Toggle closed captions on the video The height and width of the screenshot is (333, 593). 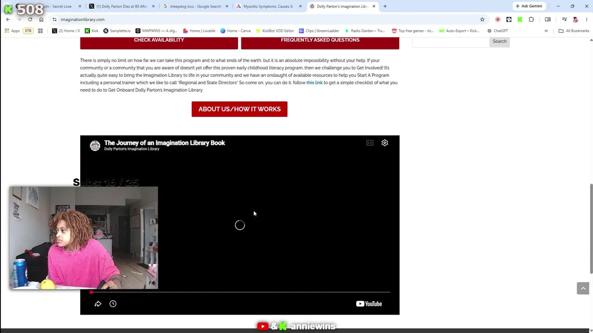pos(370,143)
